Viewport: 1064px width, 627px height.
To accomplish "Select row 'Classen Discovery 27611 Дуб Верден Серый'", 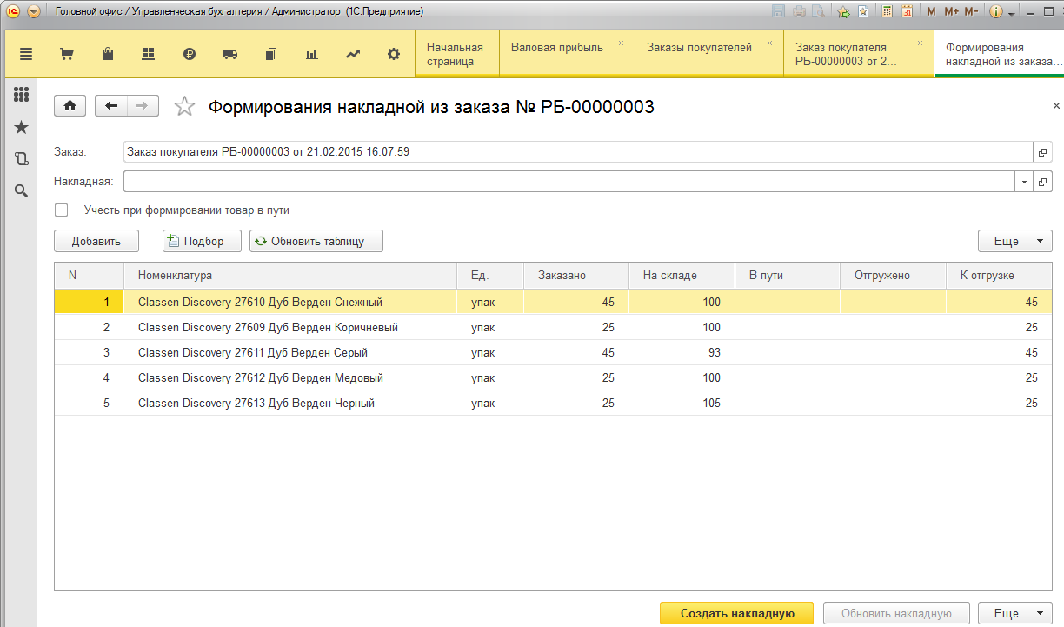I will coord(553,353).
